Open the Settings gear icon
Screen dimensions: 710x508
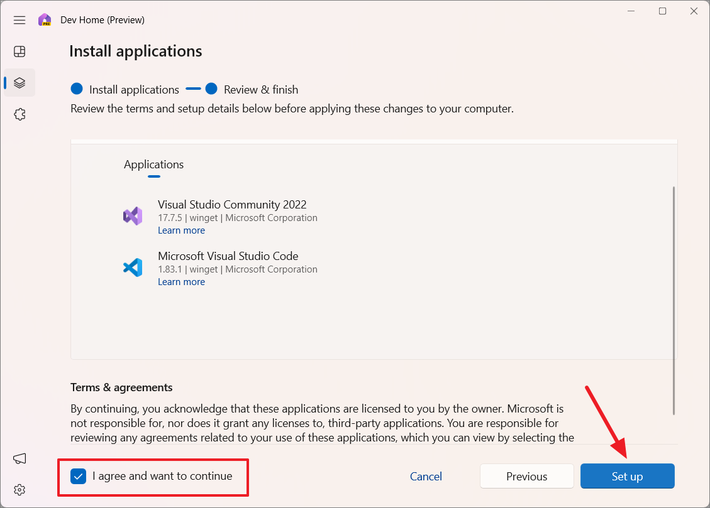[x=19, y=490]
